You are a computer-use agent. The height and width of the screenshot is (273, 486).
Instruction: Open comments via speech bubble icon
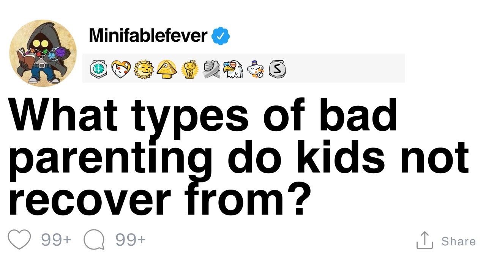click(94, 240)
